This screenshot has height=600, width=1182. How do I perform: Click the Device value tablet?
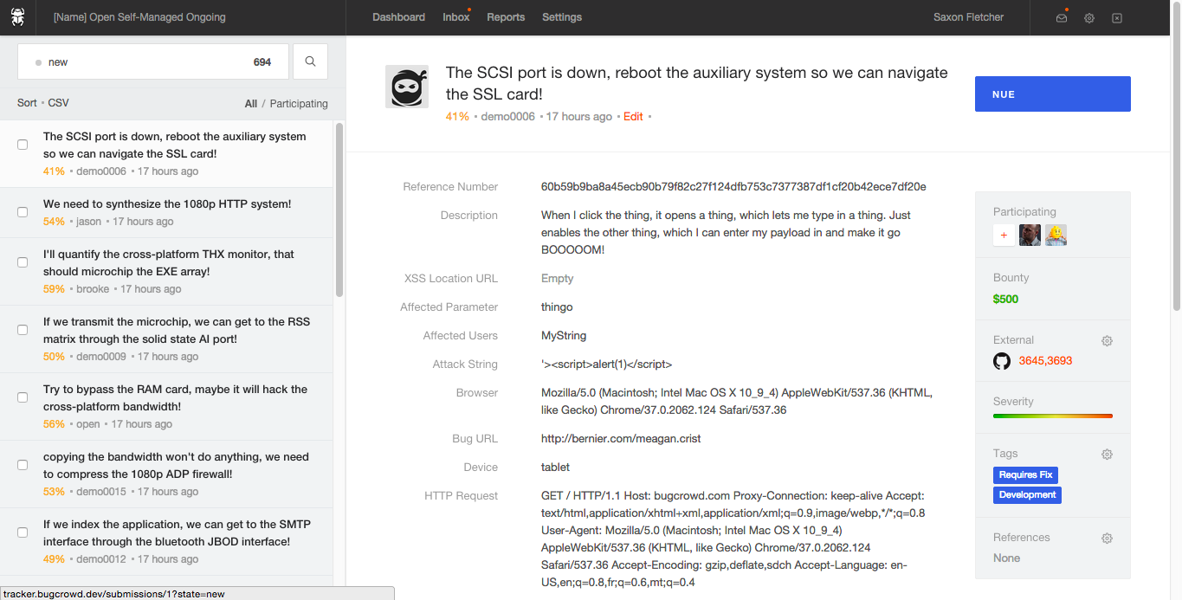click(555, 468)
